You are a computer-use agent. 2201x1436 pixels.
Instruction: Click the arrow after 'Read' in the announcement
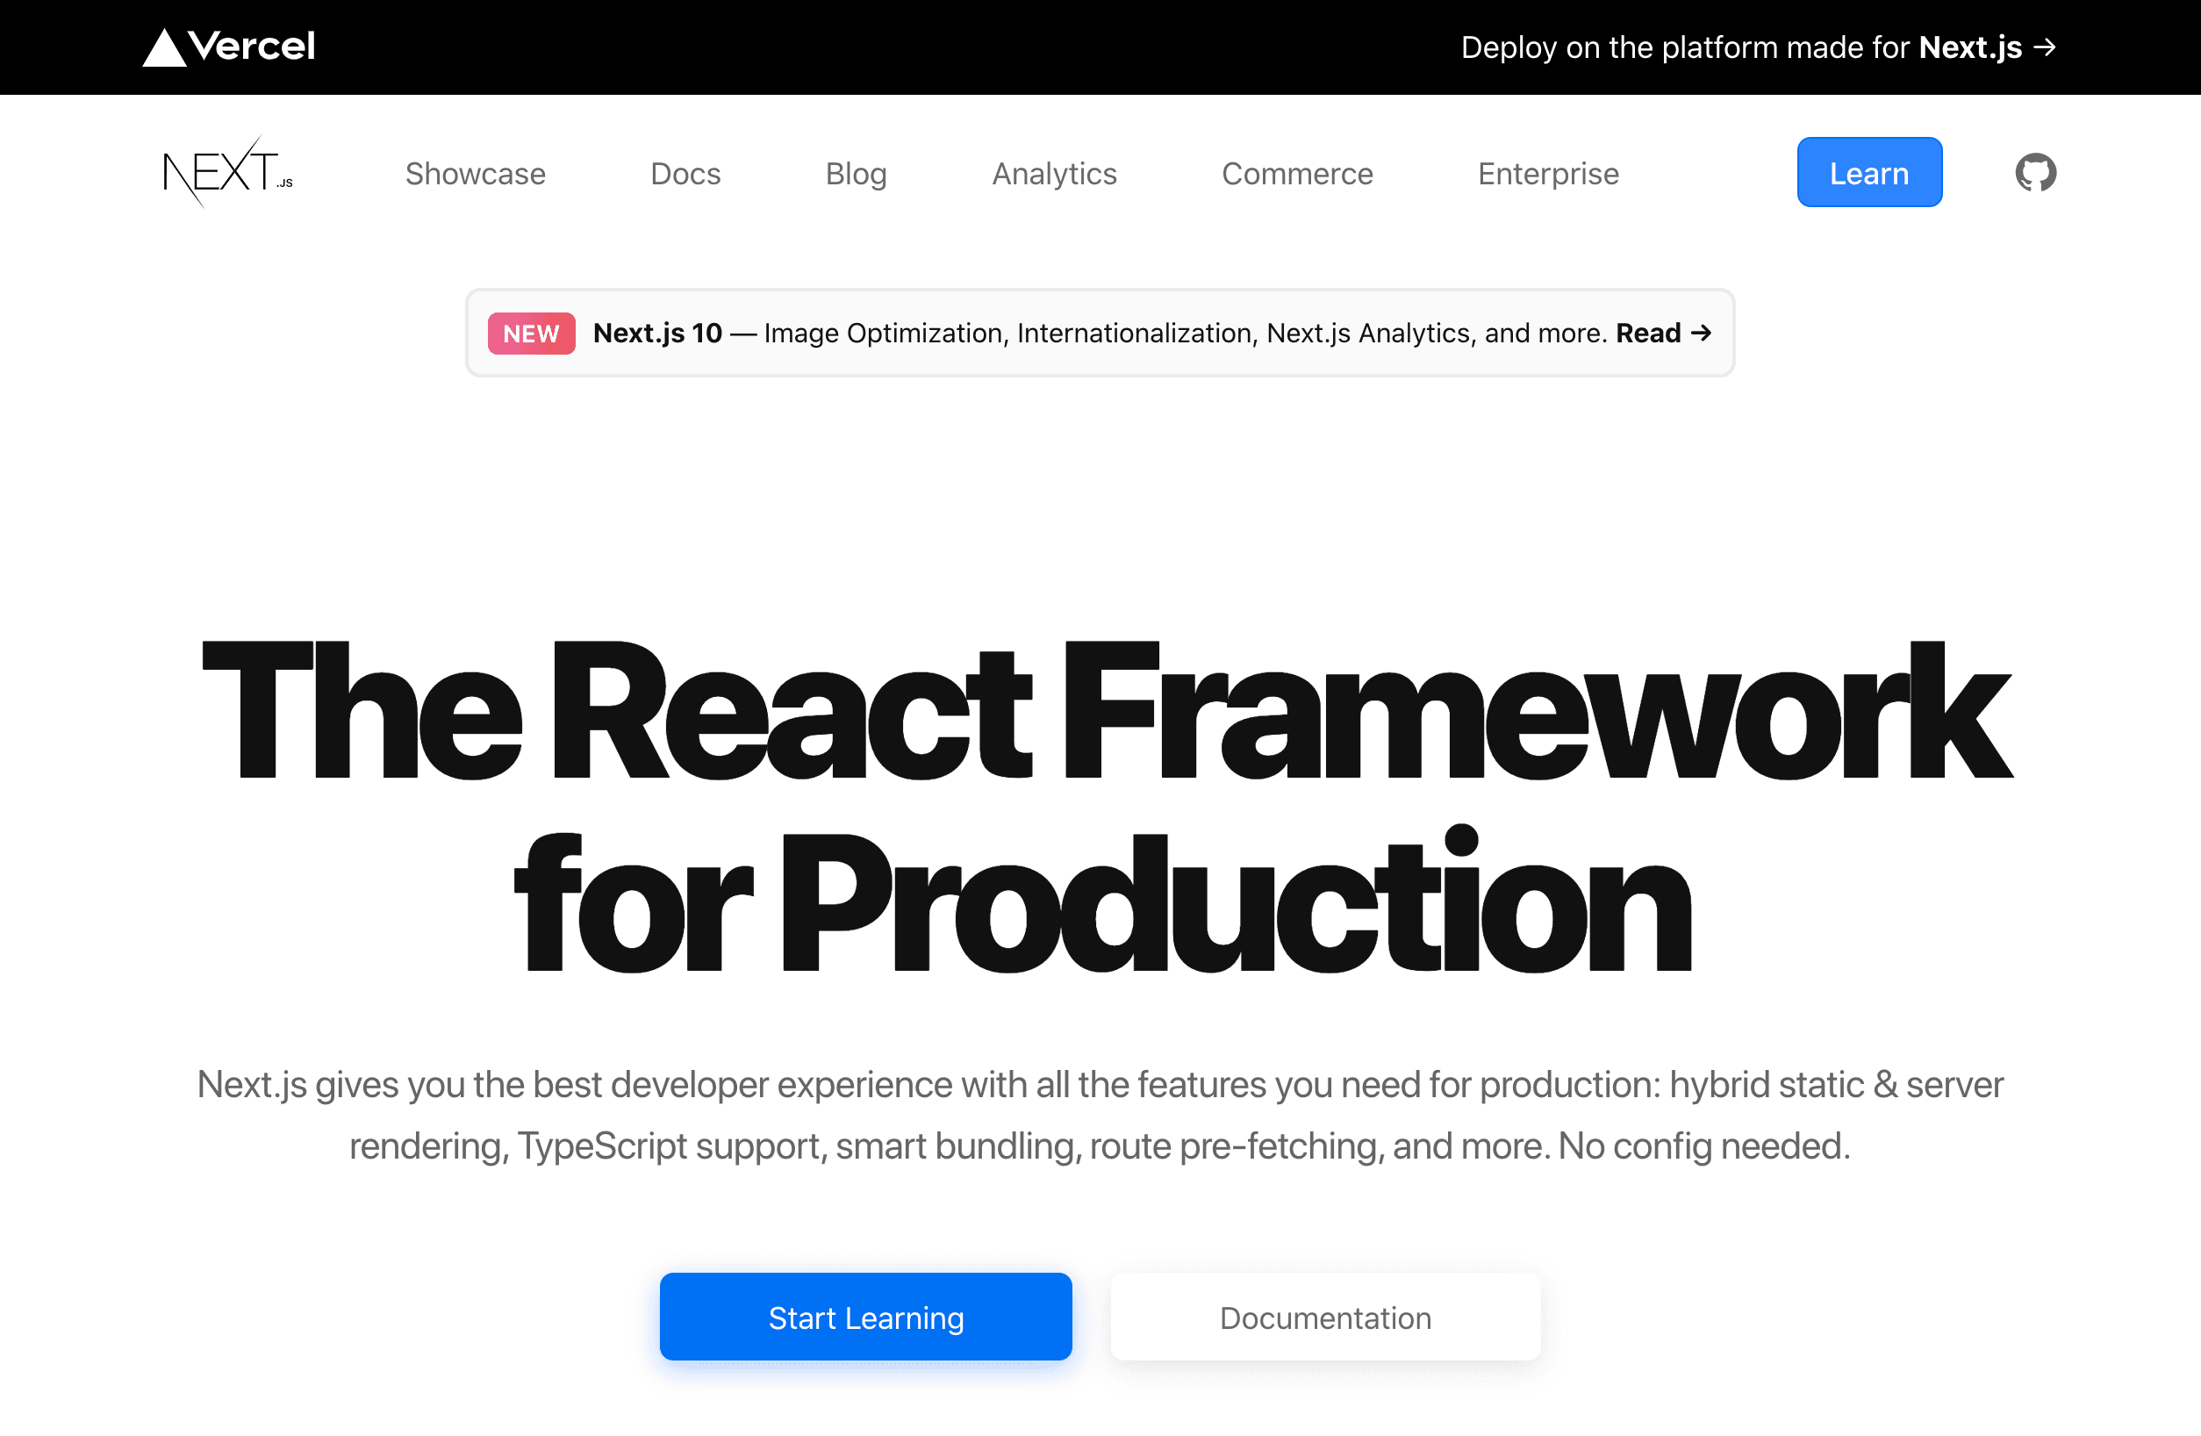(x=1701, y=333)
